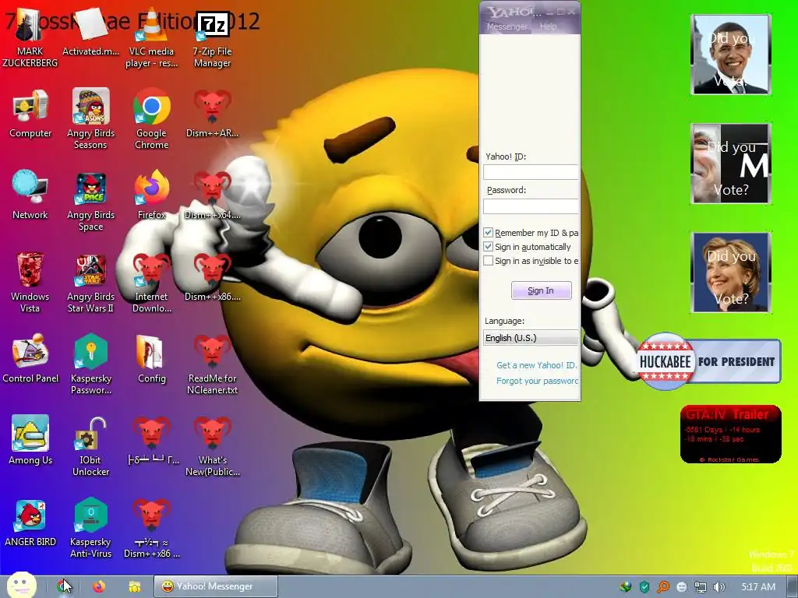Open Internet Download Manager shortcut
This screenshot has width=798, height=598.
tap(152, 282)
